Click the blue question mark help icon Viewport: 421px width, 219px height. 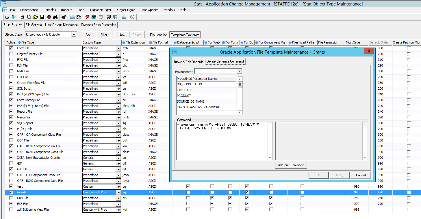(x=132, y=17)
